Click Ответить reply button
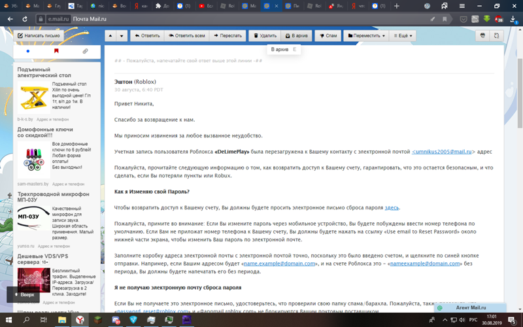Screen dimensions: 523x327 (147, 36)
